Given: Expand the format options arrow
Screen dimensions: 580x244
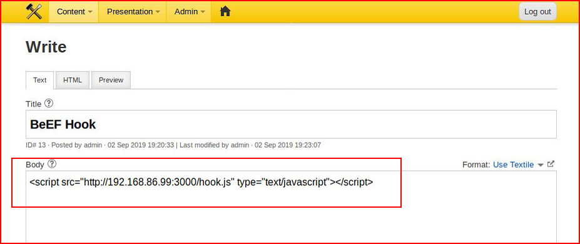Looking at the screenshot, I should 541,165.
